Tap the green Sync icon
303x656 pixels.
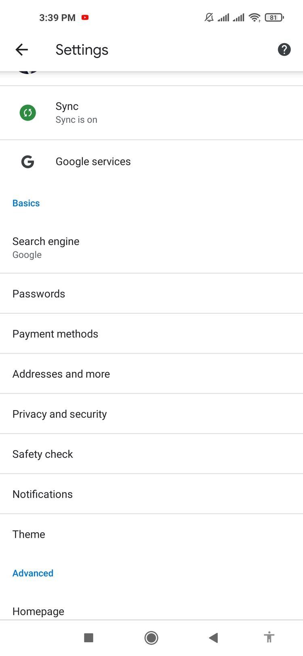click(28, 113)
